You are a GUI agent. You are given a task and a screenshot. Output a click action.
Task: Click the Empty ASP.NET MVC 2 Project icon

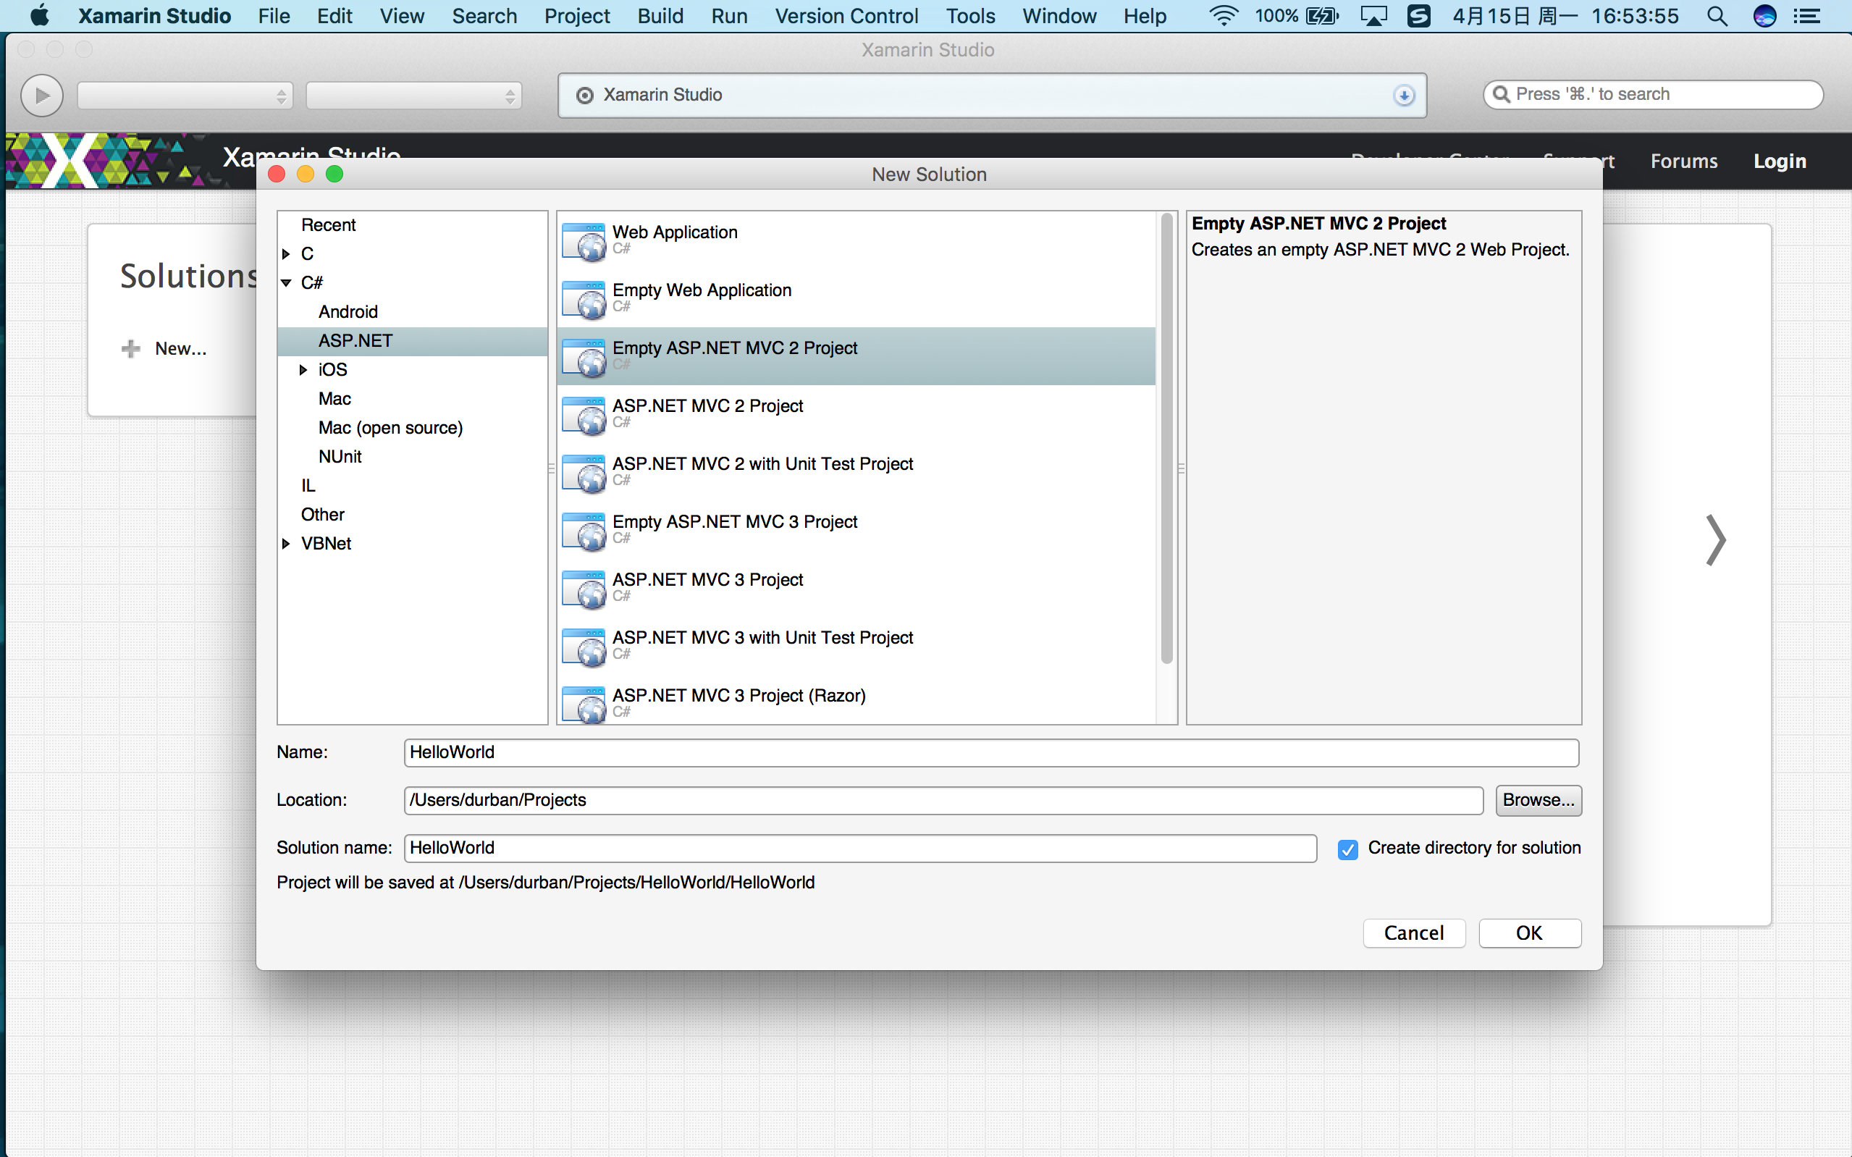coord(584,358)
